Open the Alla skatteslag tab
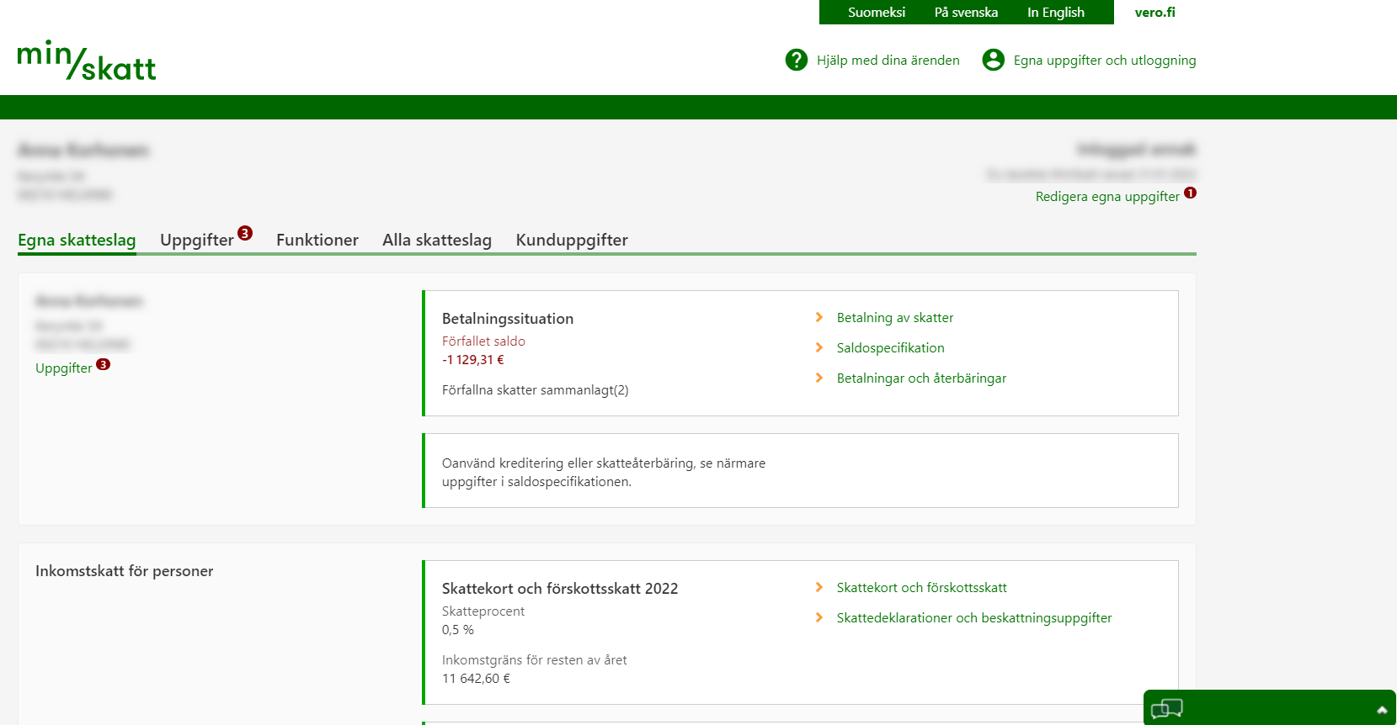This screenshot has height=725, width=1397. pos(436,240)
